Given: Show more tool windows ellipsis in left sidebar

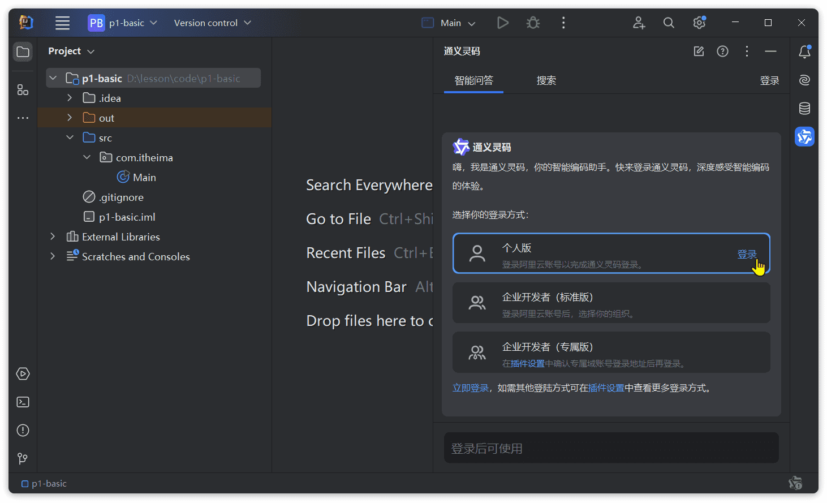Looking at the screenshot, I should point(23,118).
